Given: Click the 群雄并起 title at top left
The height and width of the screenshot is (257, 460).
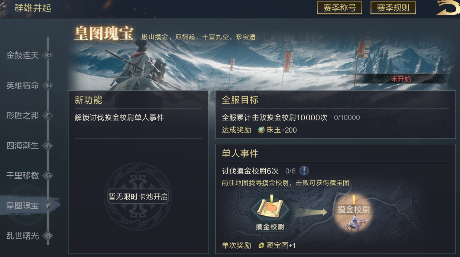Looking at the screenshot, I should (x=33, y=8).
